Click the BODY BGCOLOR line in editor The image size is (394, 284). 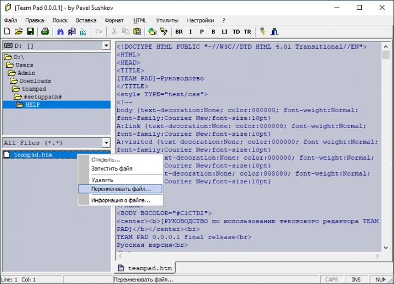[164, 213]
